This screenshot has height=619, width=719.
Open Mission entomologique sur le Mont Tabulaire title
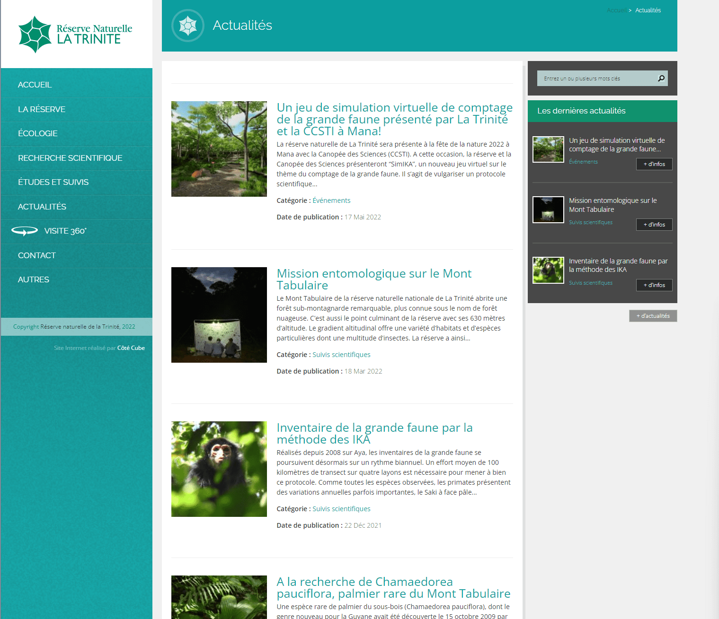point(374,279)
